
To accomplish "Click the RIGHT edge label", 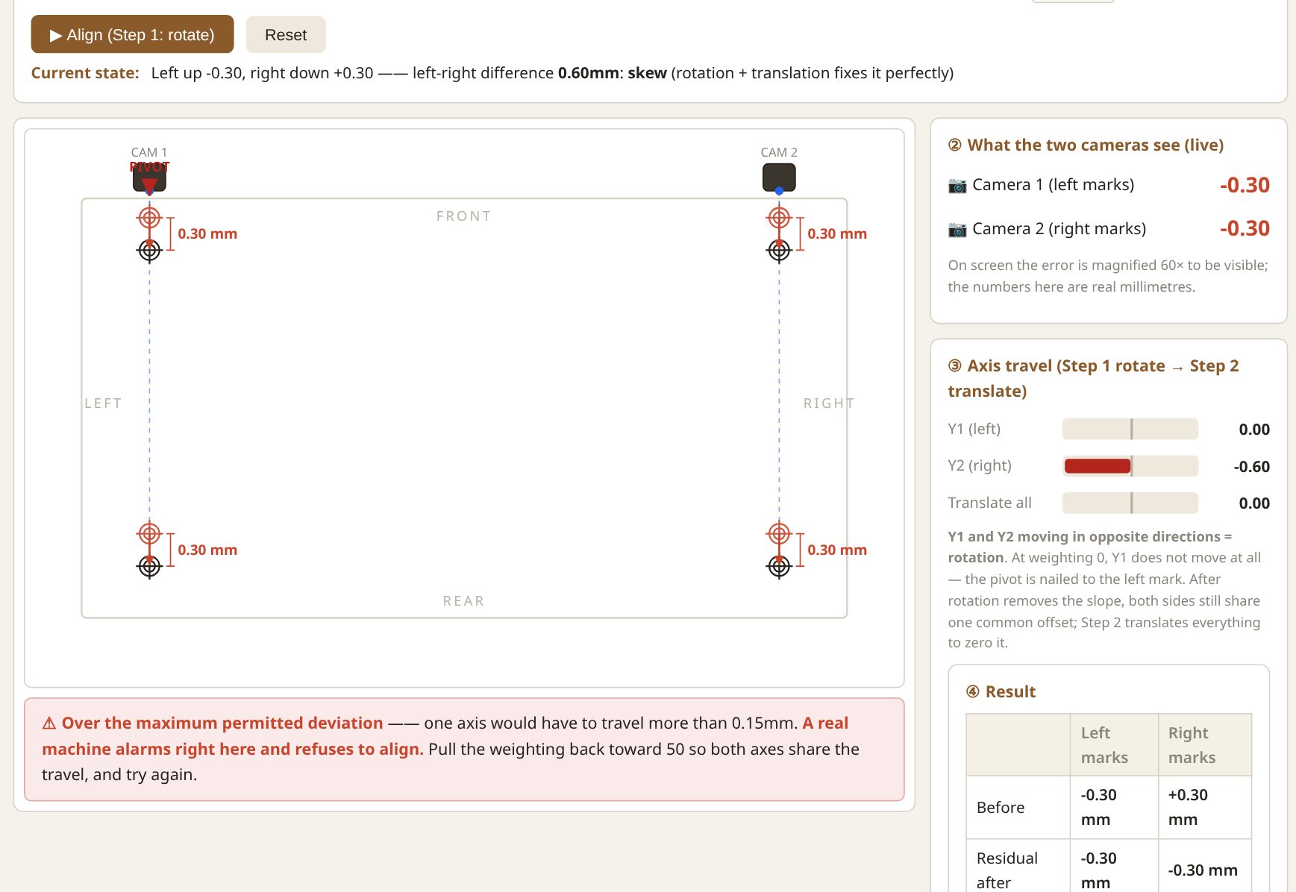I will (x=828, y=403).
